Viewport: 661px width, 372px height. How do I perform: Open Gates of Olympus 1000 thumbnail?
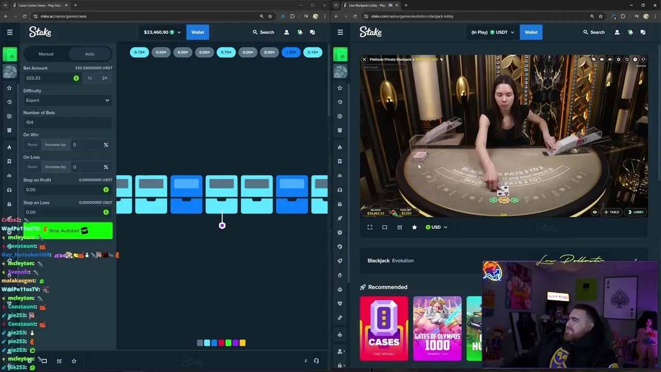pos(437,328)
